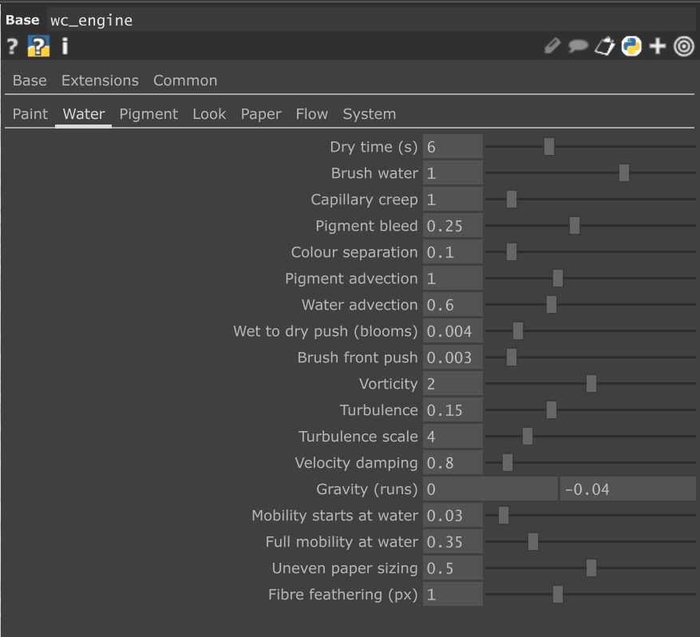Click the Brush water parameter label
The height and width of the screenshot is (637, 700).
tap(374, 173)
